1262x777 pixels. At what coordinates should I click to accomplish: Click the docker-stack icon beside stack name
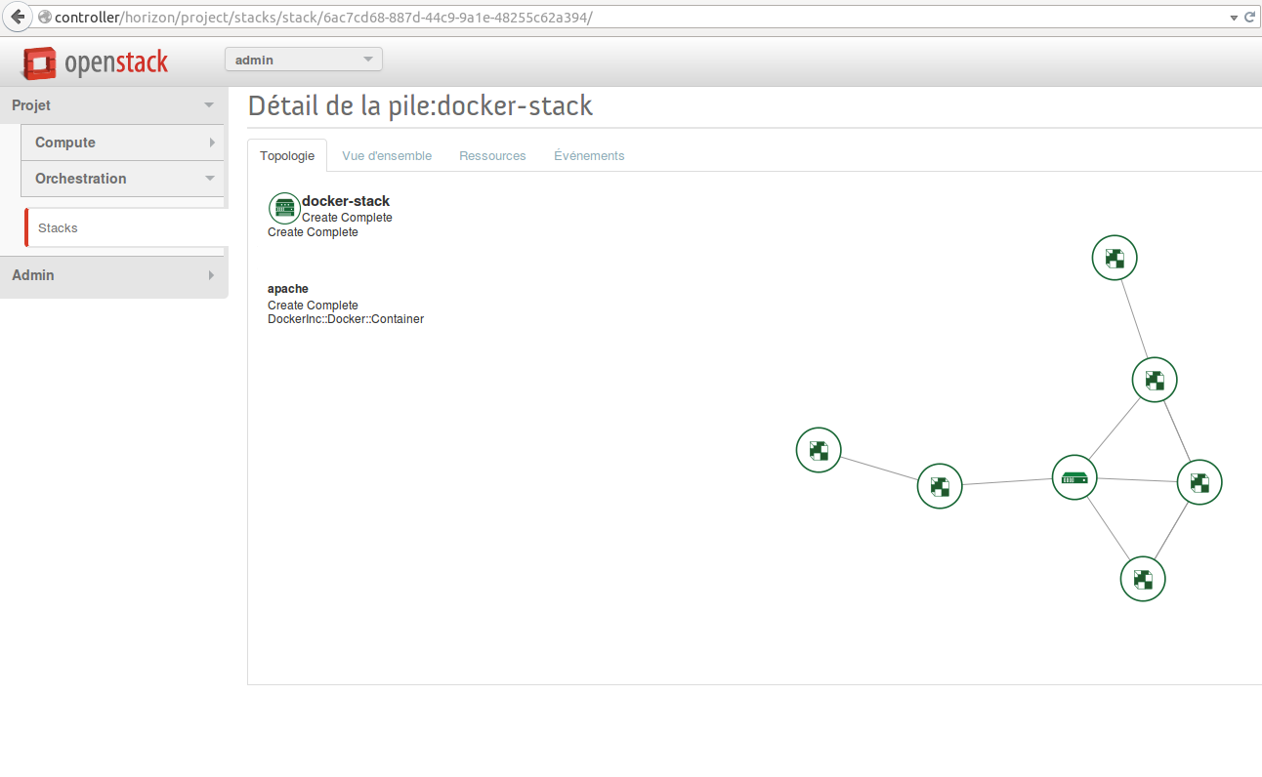[284, 208]
